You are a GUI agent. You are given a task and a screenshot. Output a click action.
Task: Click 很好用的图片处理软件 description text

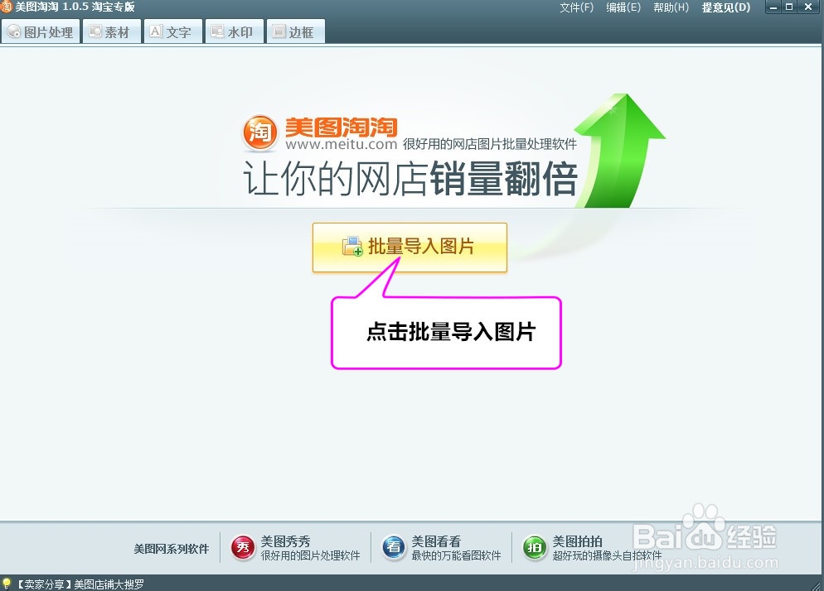[x=310, y=555]
